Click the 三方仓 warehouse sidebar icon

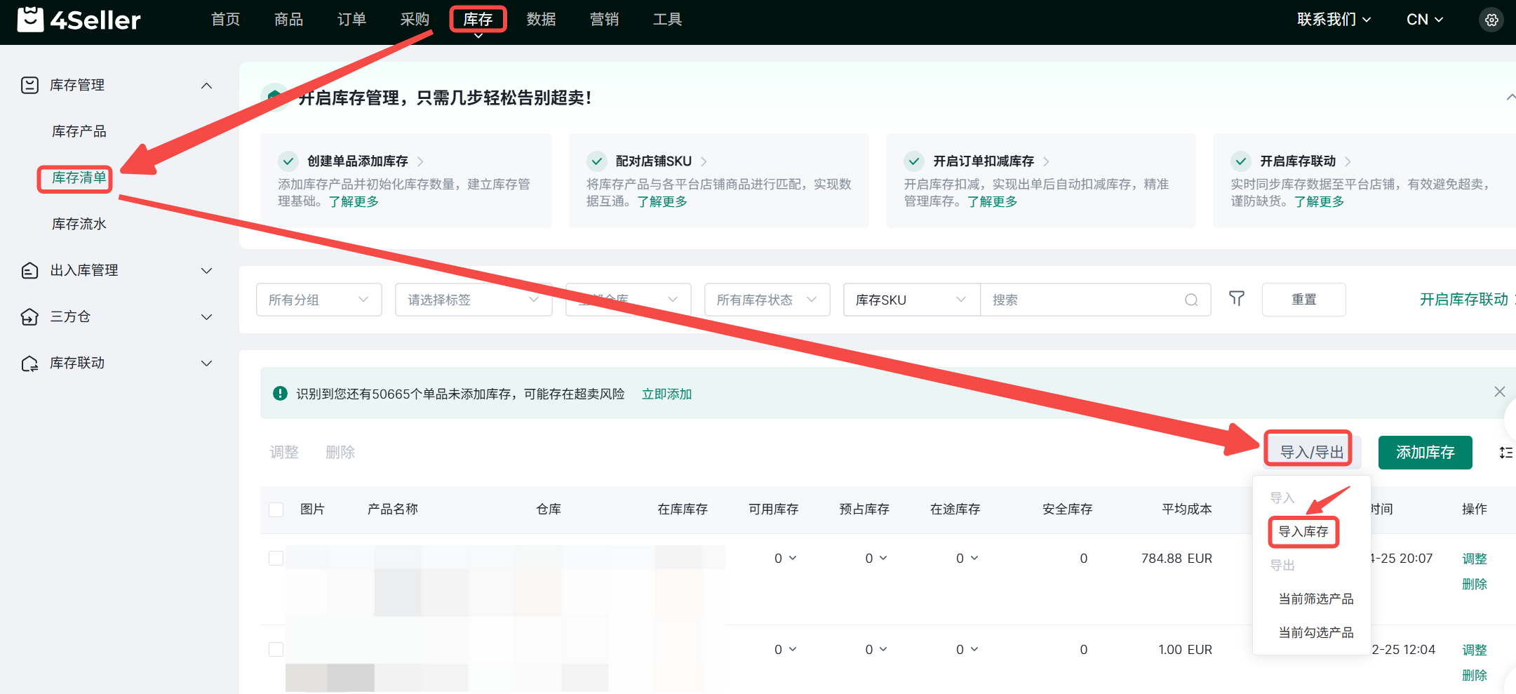point(29,317)
